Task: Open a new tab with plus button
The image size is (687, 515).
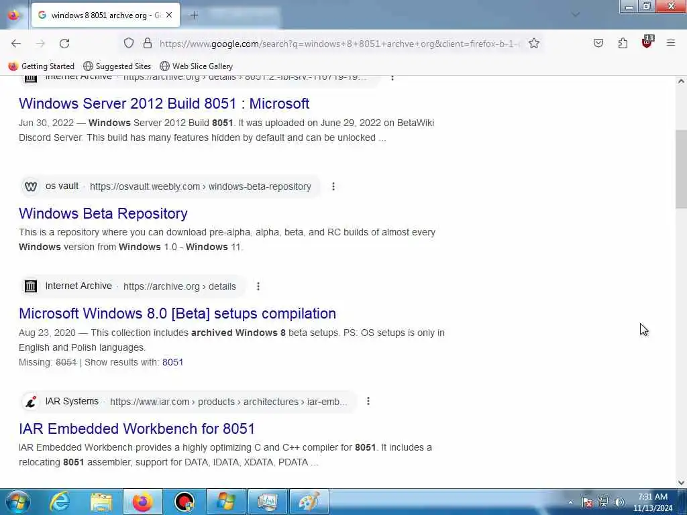Action: [194, 15]
